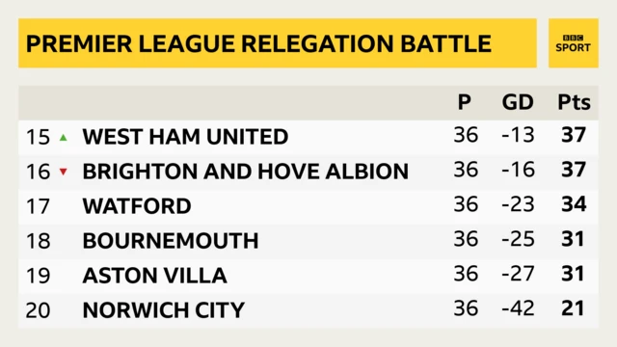617x347 pixels.
Task: Click the Pts column header
Action: [x=574, y=103]
